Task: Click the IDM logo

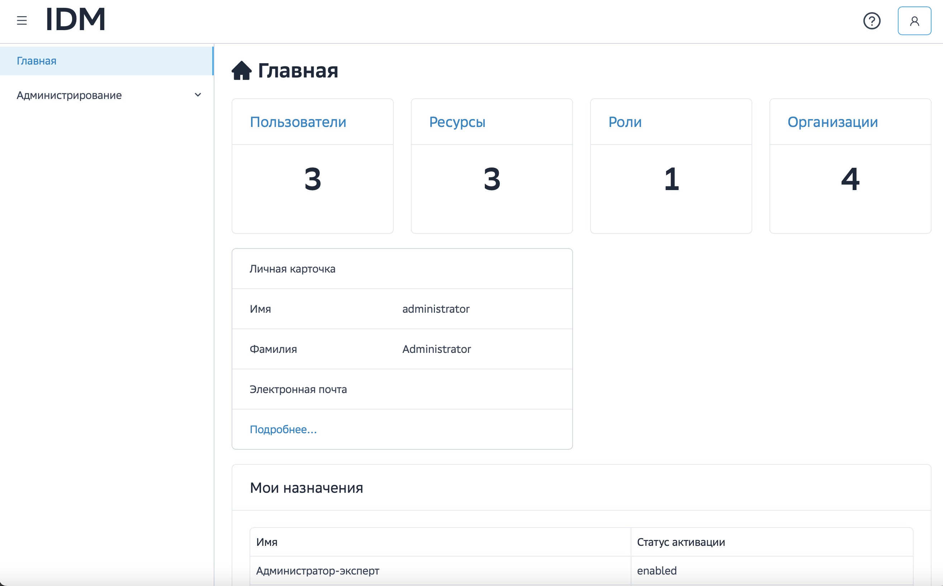Action: coord(75,19)
